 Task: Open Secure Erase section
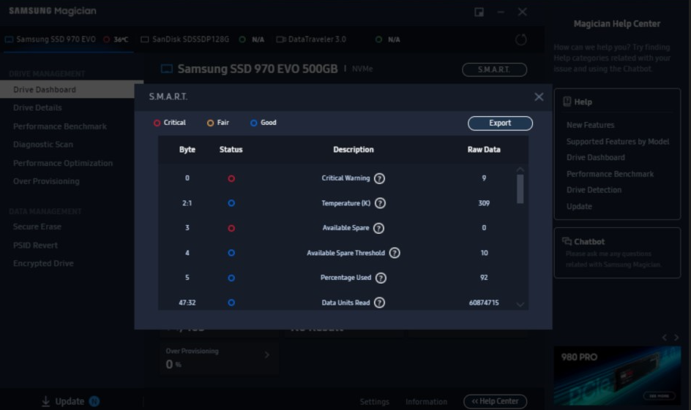tap(37, 227)
